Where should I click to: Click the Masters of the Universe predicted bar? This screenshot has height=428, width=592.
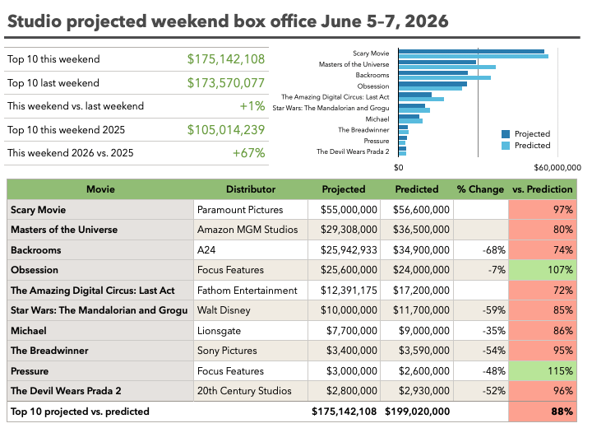pos(447,67)
